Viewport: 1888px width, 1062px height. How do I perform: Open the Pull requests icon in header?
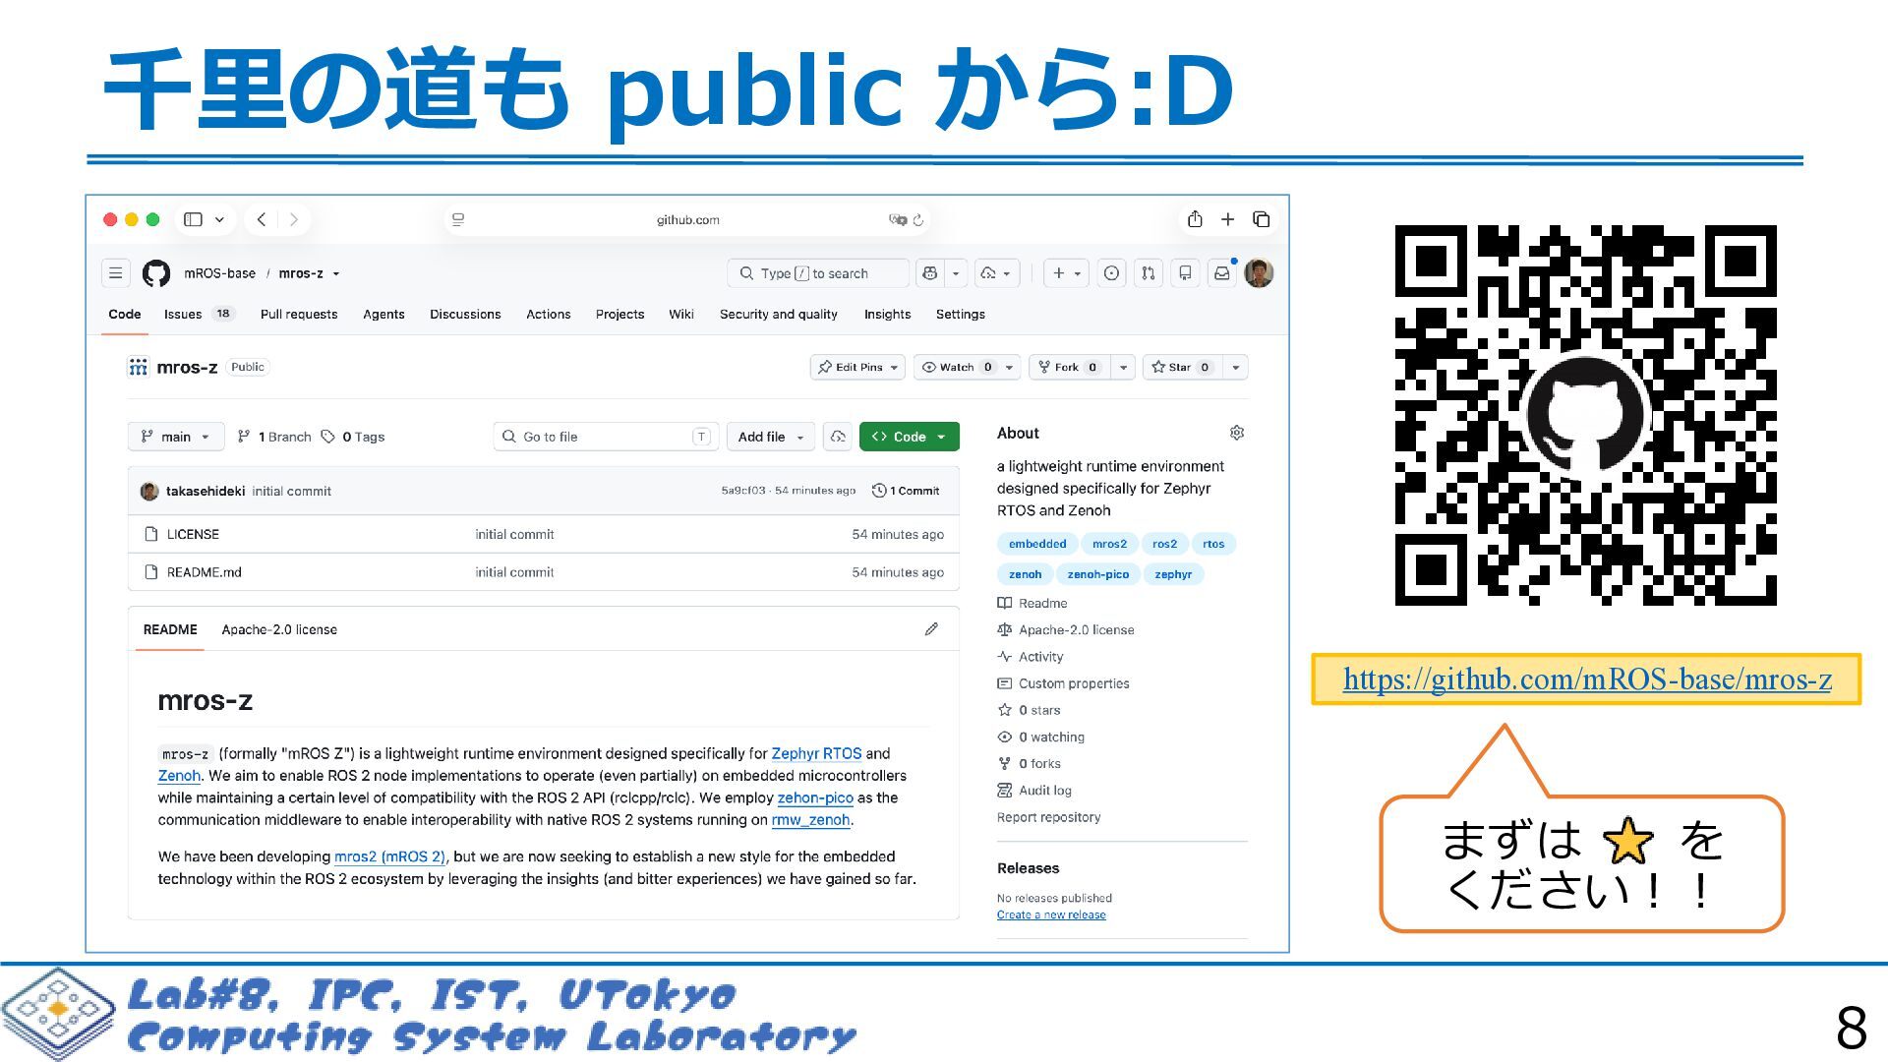click(1148, 273)
